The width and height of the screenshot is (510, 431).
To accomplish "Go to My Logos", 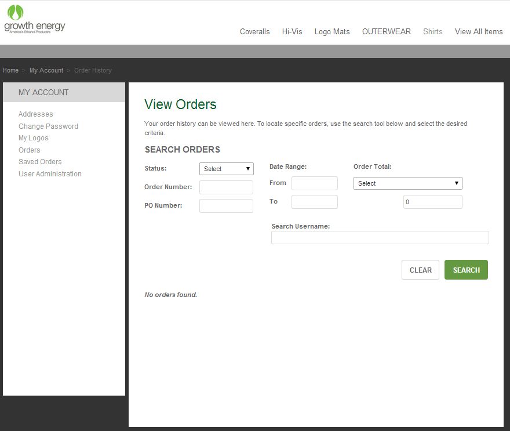I will coord(33,138).
